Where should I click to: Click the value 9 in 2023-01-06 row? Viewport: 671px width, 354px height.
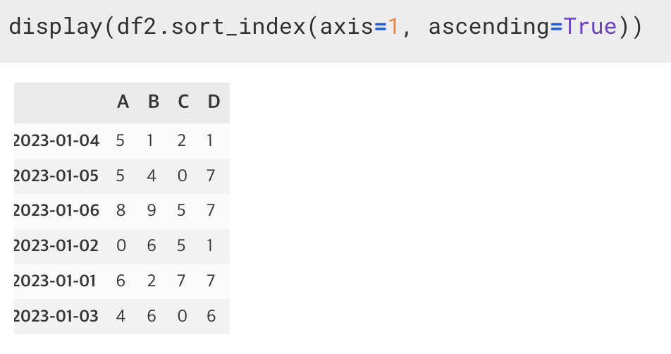pyautogui.click(x=152, y=211)
